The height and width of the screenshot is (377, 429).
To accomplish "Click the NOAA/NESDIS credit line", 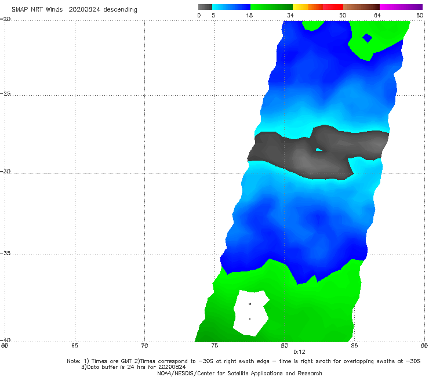I will pos(239,373).
